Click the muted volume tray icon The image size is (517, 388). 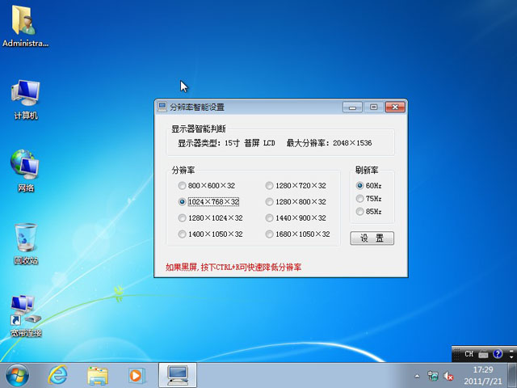coord(448,376)
